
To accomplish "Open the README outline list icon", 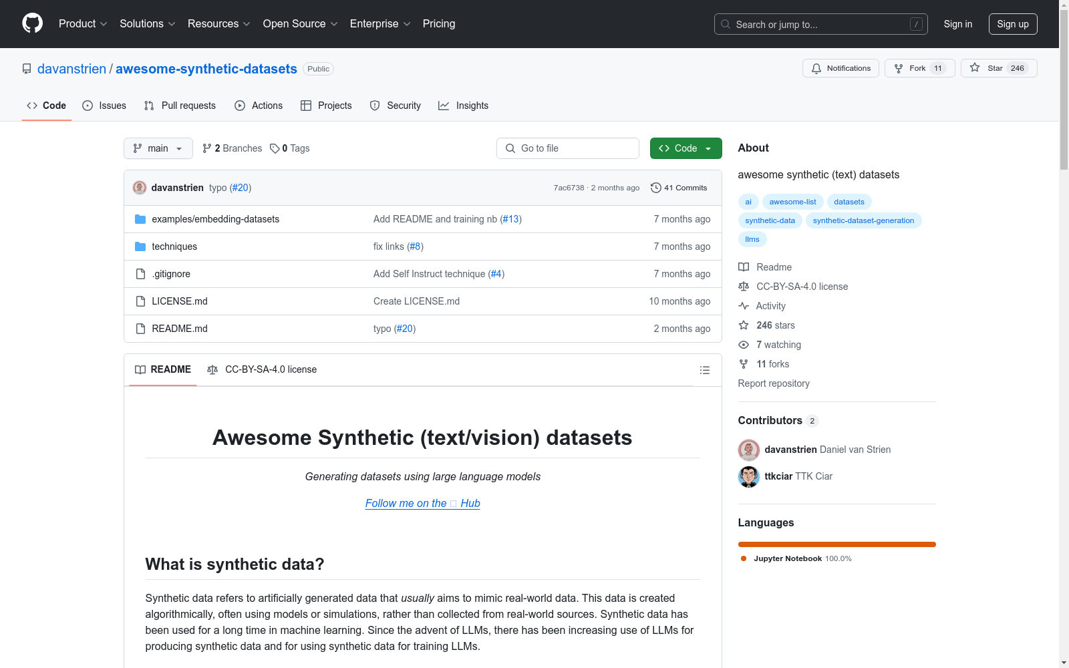I will [x=704, y=370].
